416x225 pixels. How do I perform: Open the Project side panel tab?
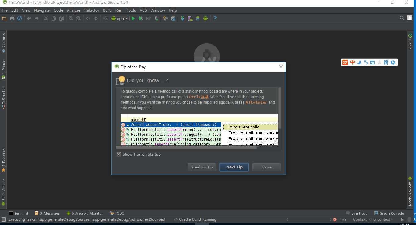4,69
